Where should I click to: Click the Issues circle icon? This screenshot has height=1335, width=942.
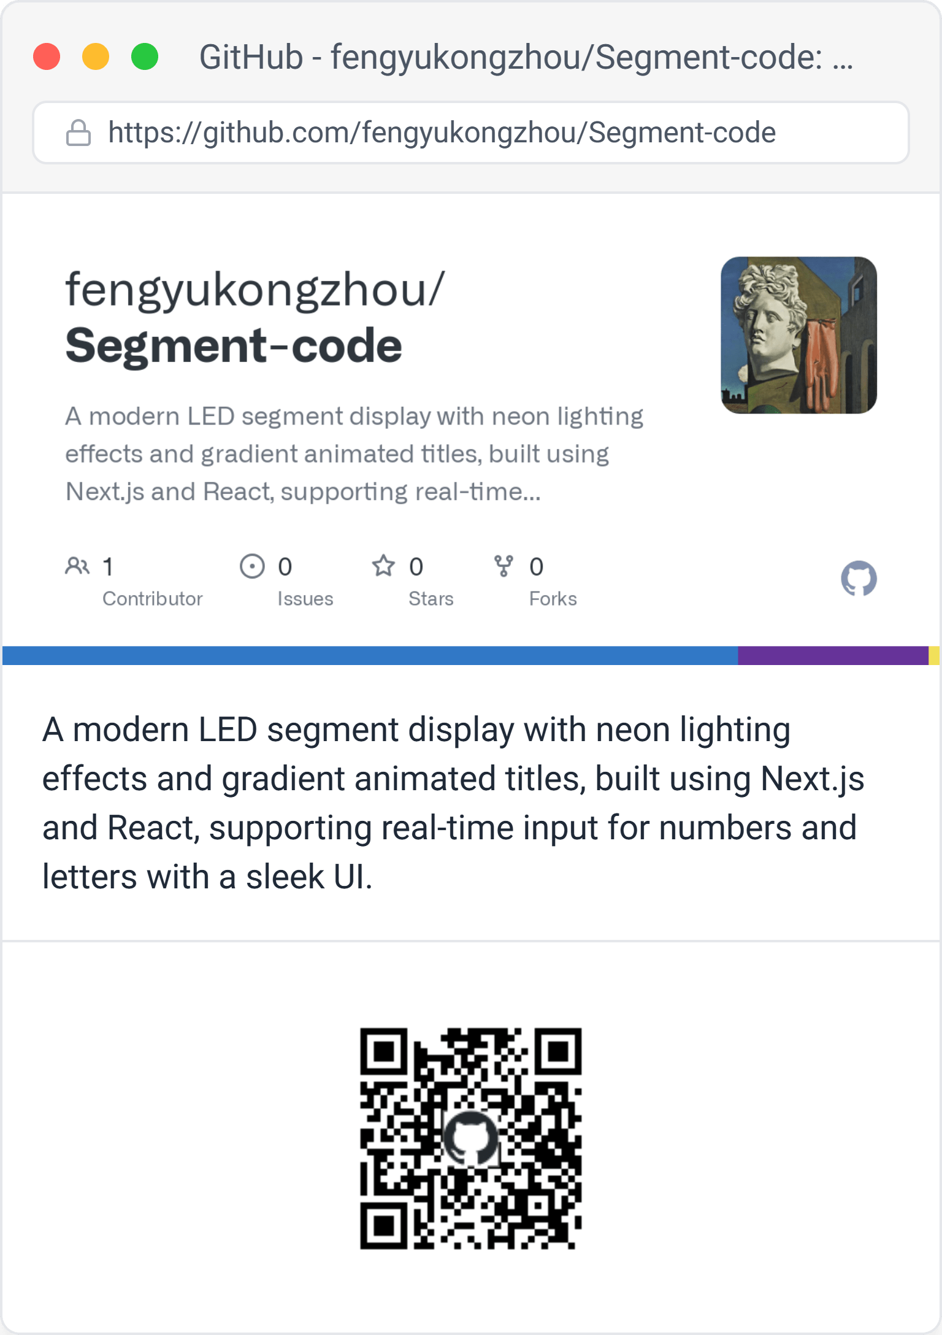tap(252, 566)
